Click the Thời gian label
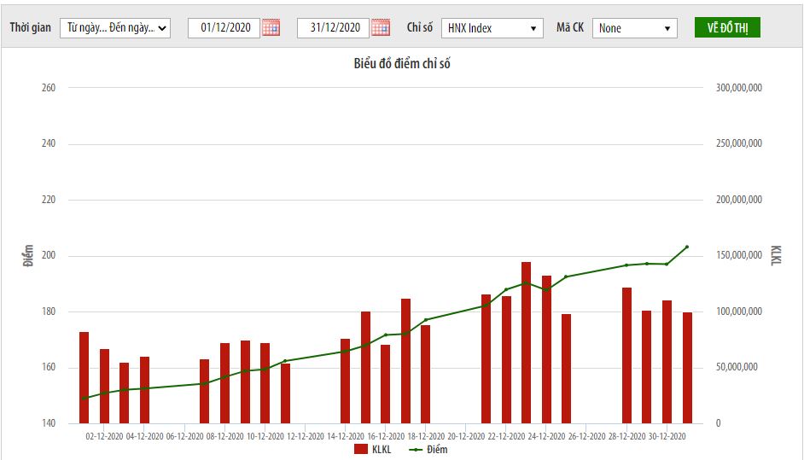 coord(30,27)
